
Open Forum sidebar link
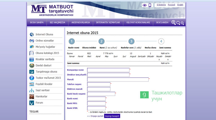pyautogui.click(x=39, y=103)
